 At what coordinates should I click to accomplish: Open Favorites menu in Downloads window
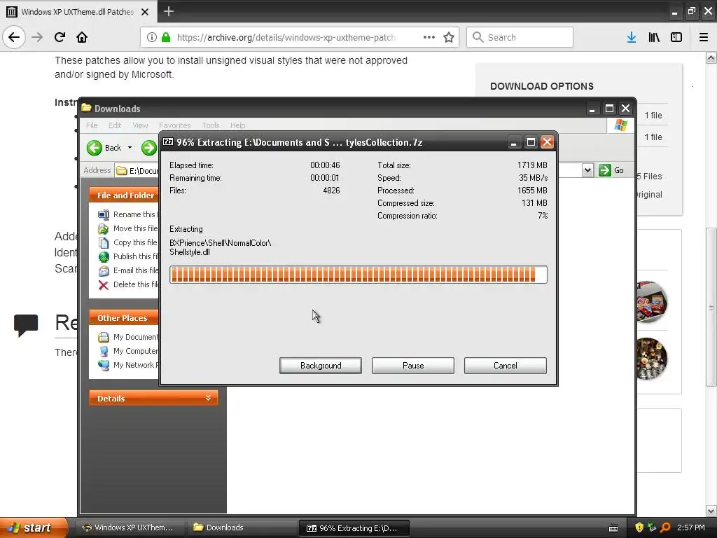(174, 125)
